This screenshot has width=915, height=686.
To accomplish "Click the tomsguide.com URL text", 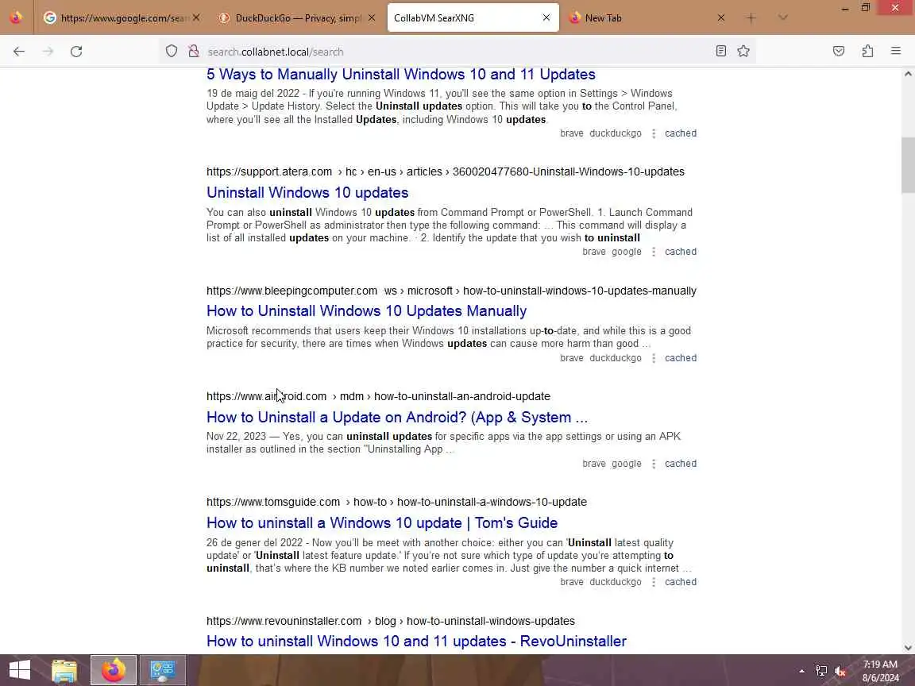I will click(x=397, y=503).
